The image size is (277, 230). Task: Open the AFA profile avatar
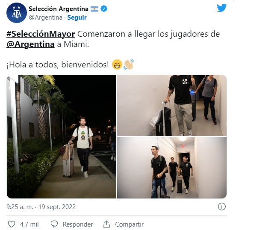click(17, 13)
